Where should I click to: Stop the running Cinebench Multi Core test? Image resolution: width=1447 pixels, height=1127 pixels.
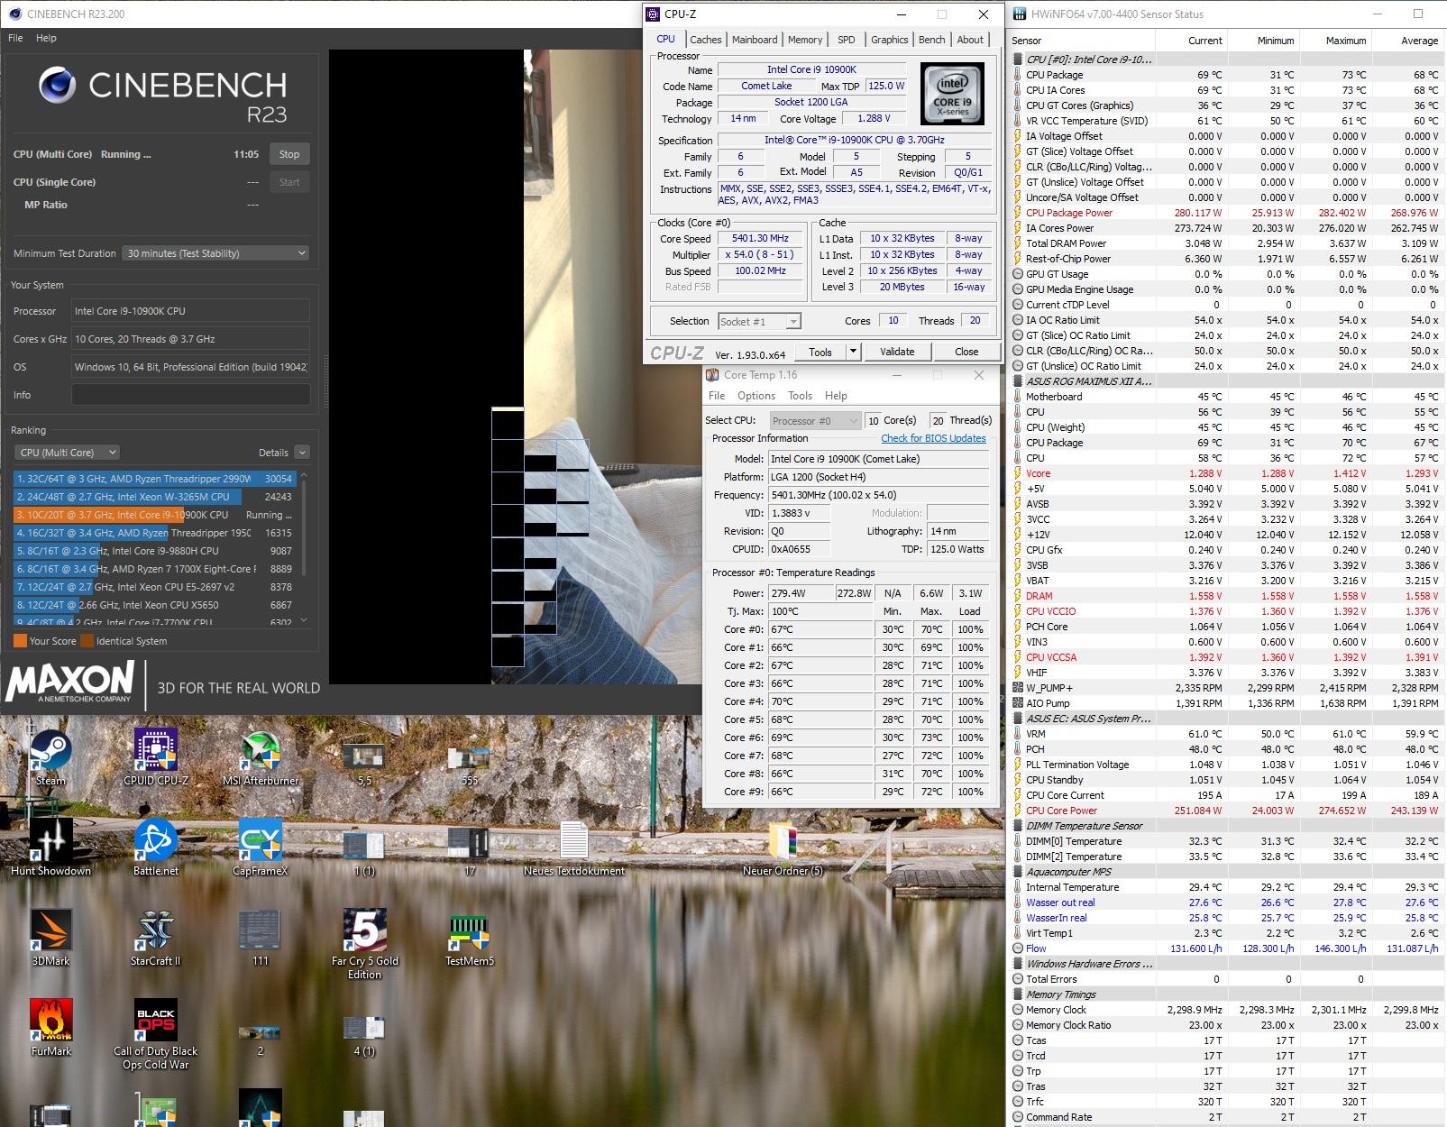pyautogui.click(x=289, y=154)
